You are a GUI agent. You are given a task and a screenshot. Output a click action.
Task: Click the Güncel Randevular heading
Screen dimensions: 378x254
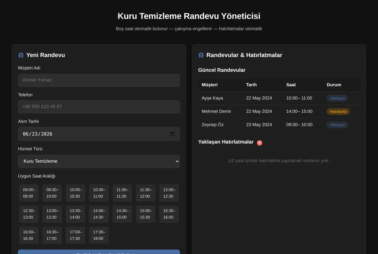click(x=222, y=70)
